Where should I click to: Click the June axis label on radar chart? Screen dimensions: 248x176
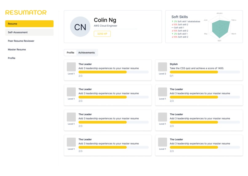point(206,20)
